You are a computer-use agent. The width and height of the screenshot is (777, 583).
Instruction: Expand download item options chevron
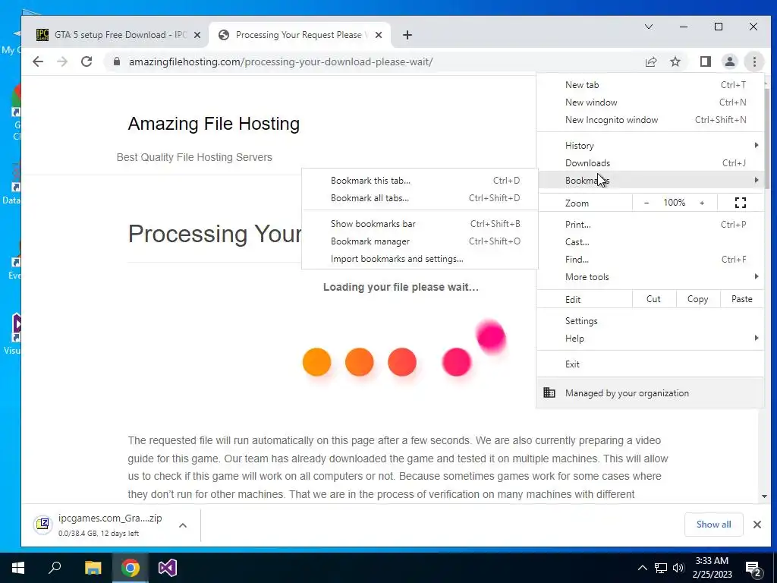(x=183, y=525)
